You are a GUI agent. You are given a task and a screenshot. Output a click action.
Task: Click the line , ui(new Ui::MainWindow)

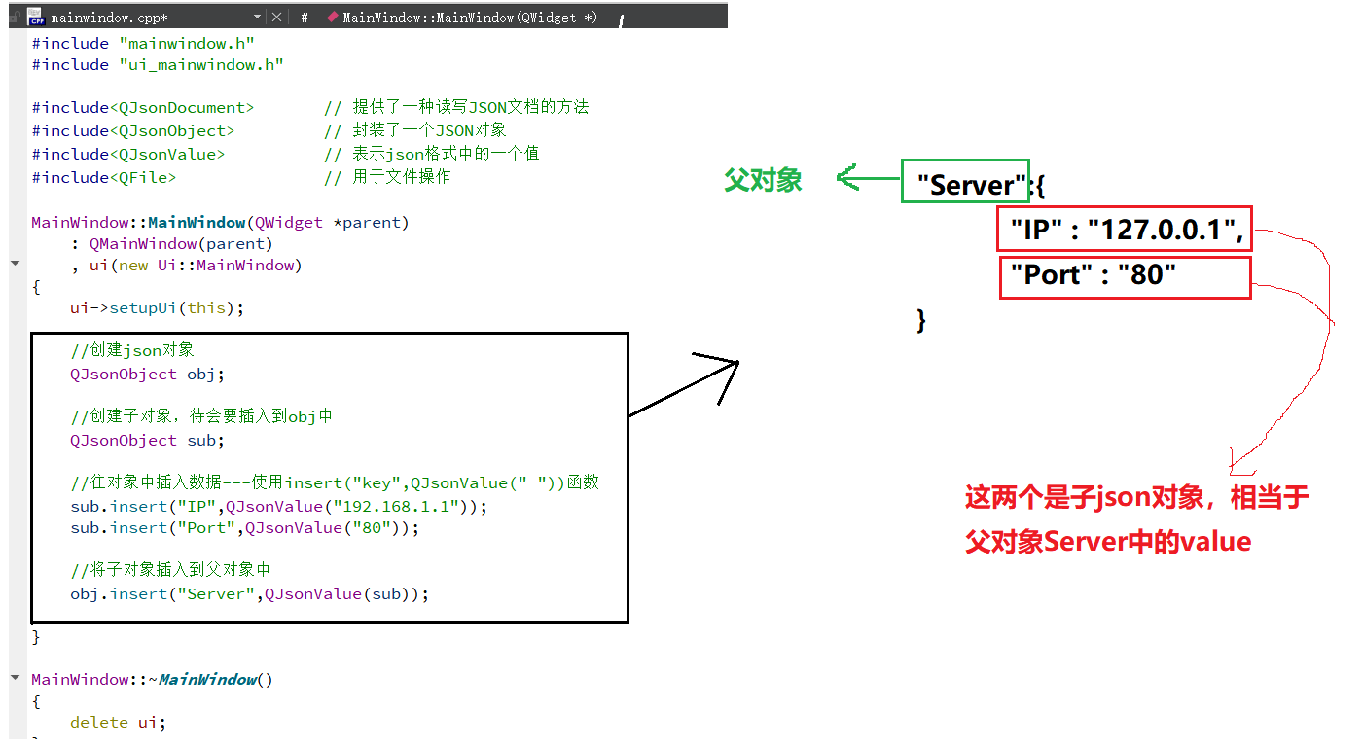[x=186, y=265]
